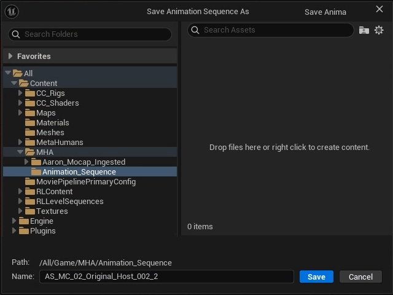Click the magnifier icon in Search Assets
The height and width of the screenshot is (295, 393).
coord(195,30)
